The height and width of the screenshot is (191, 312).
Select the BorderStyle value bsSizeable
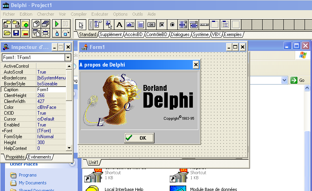click(x=47, y=84)
